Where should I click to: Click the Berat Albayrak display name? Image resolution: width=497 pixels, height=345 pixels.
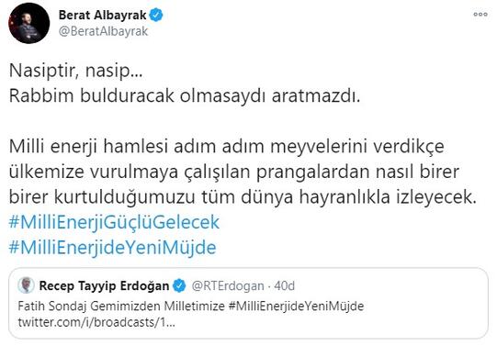click(x=102, y=15)
